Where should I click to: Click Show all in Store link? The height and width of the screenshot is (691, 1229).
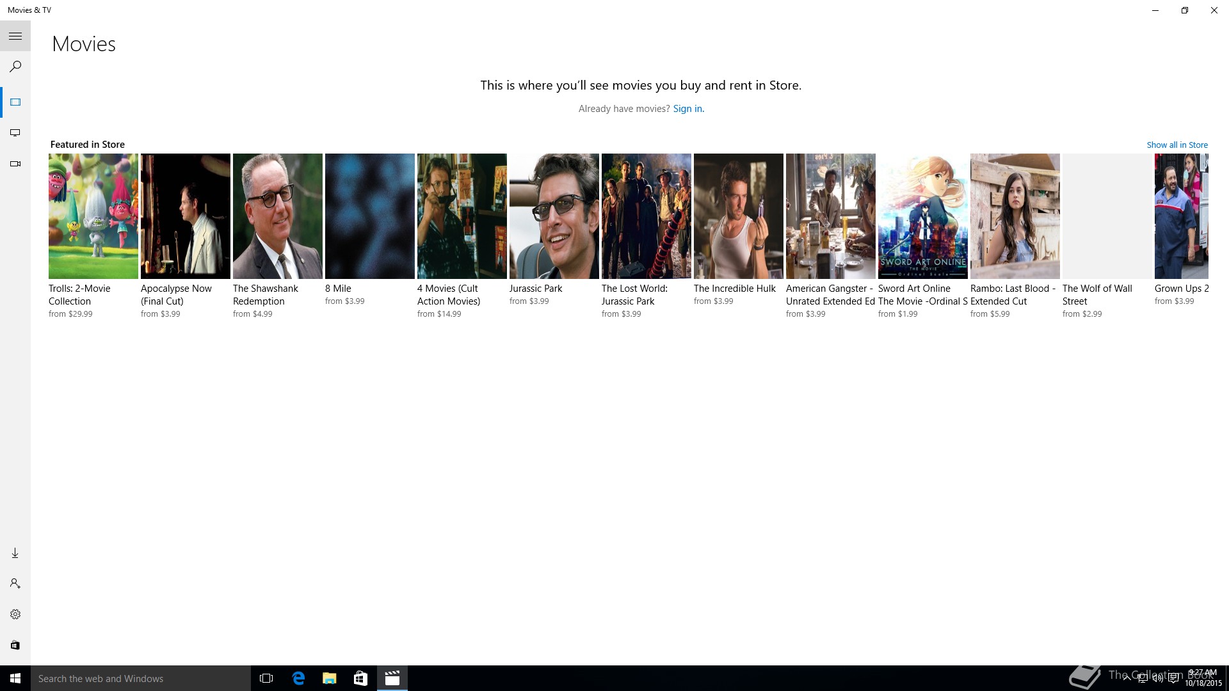point(1177,145)
